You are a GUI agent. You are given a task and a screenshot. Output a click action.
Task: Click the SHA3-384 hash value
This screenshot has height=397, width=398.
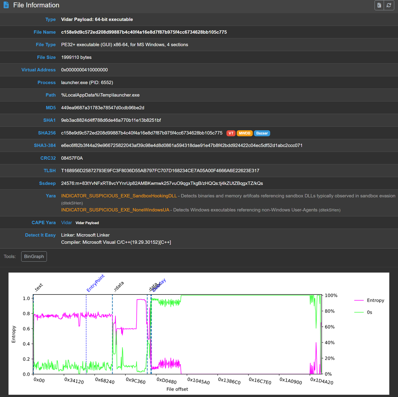[x=182, y=146]
